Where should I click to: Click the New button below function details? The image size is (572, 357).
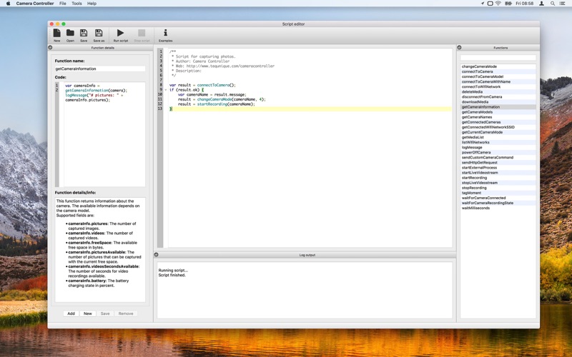pos(88,313)
